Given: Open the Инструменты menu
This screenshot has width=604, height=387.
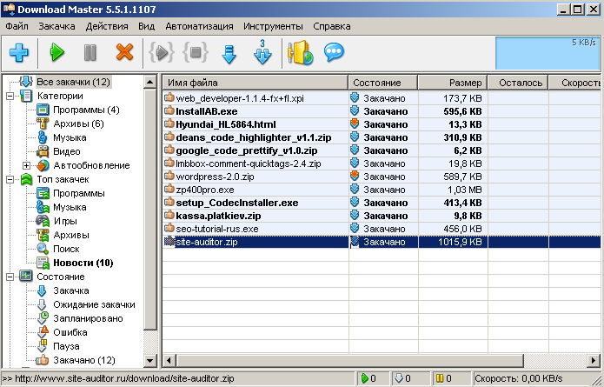Looking at the screenshot, I should coord(273,26).
